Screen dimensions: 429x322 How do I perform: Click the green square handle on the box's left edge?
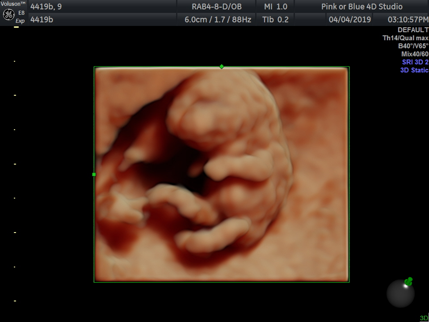pos(94,174)
